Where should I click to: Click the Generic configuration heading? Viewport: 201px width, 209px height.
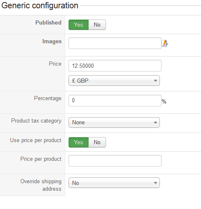click(x=40, y=6)
